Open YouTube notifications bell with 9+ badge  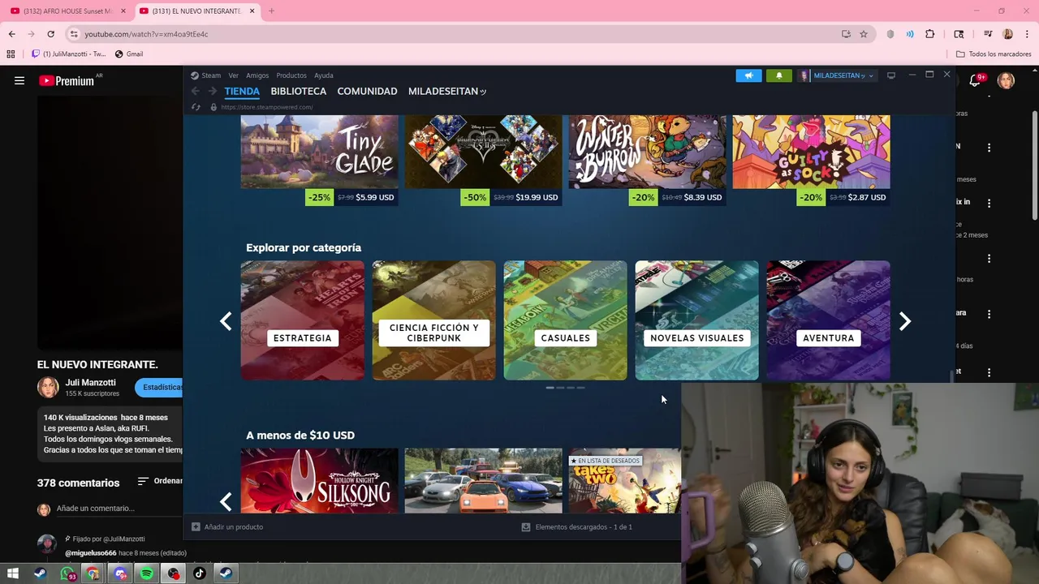(x=976, y=80)
